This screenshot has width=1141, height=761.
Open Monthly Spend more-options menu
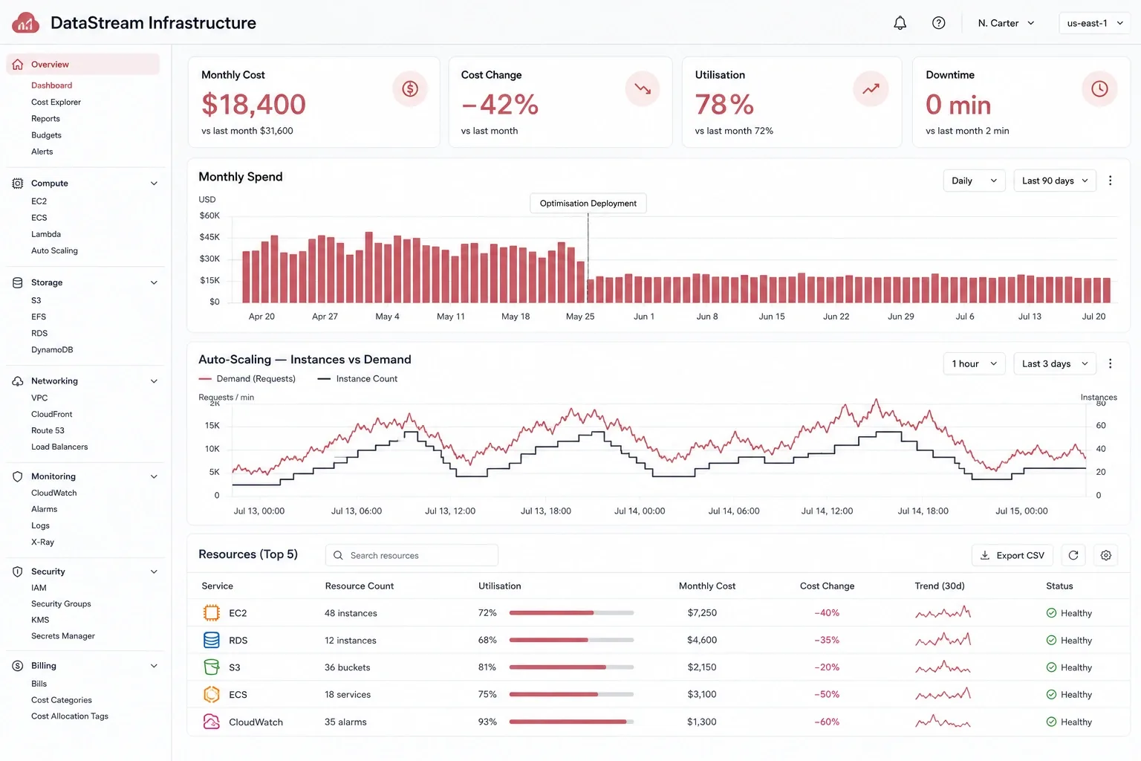click(1111, 181)
